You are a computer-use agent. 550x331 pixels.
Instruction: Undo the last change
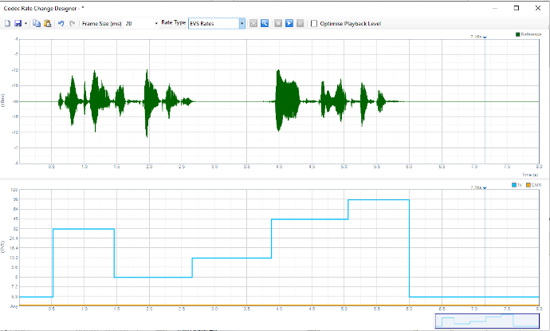point(61,24)
